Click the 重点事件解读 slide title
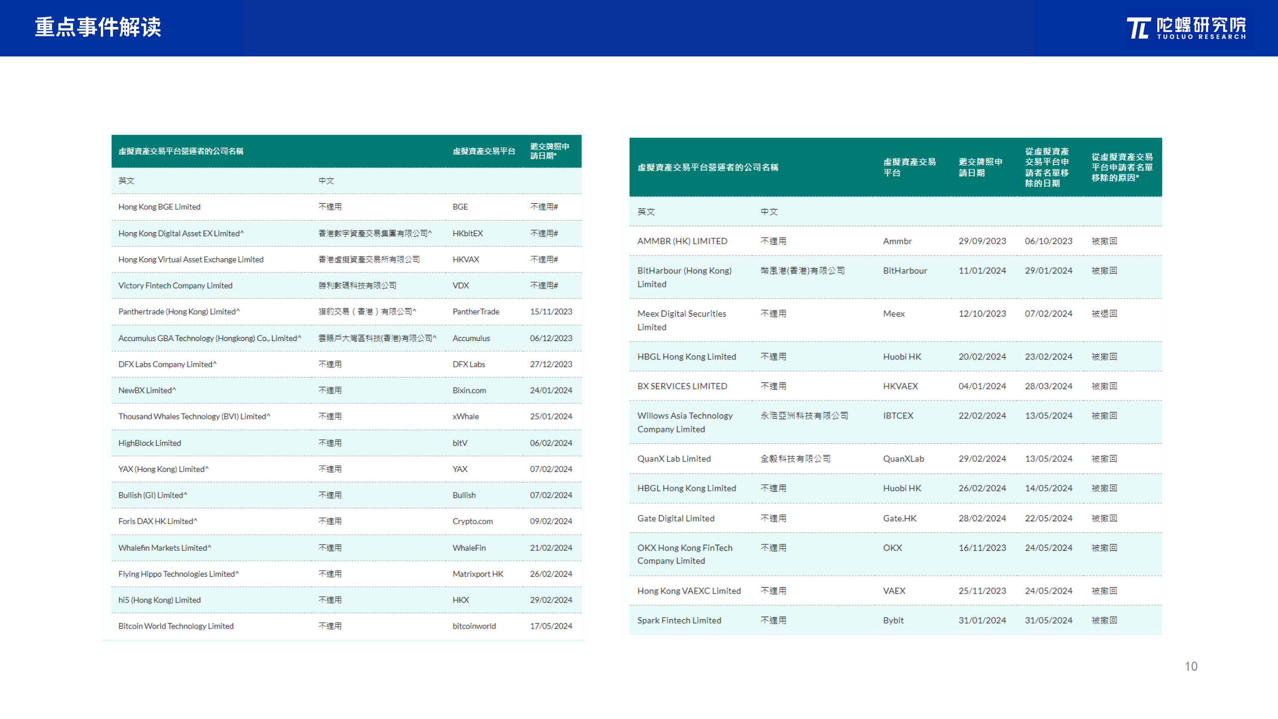Viewport: 1278px width, 719px height. (x=98, y=27)
